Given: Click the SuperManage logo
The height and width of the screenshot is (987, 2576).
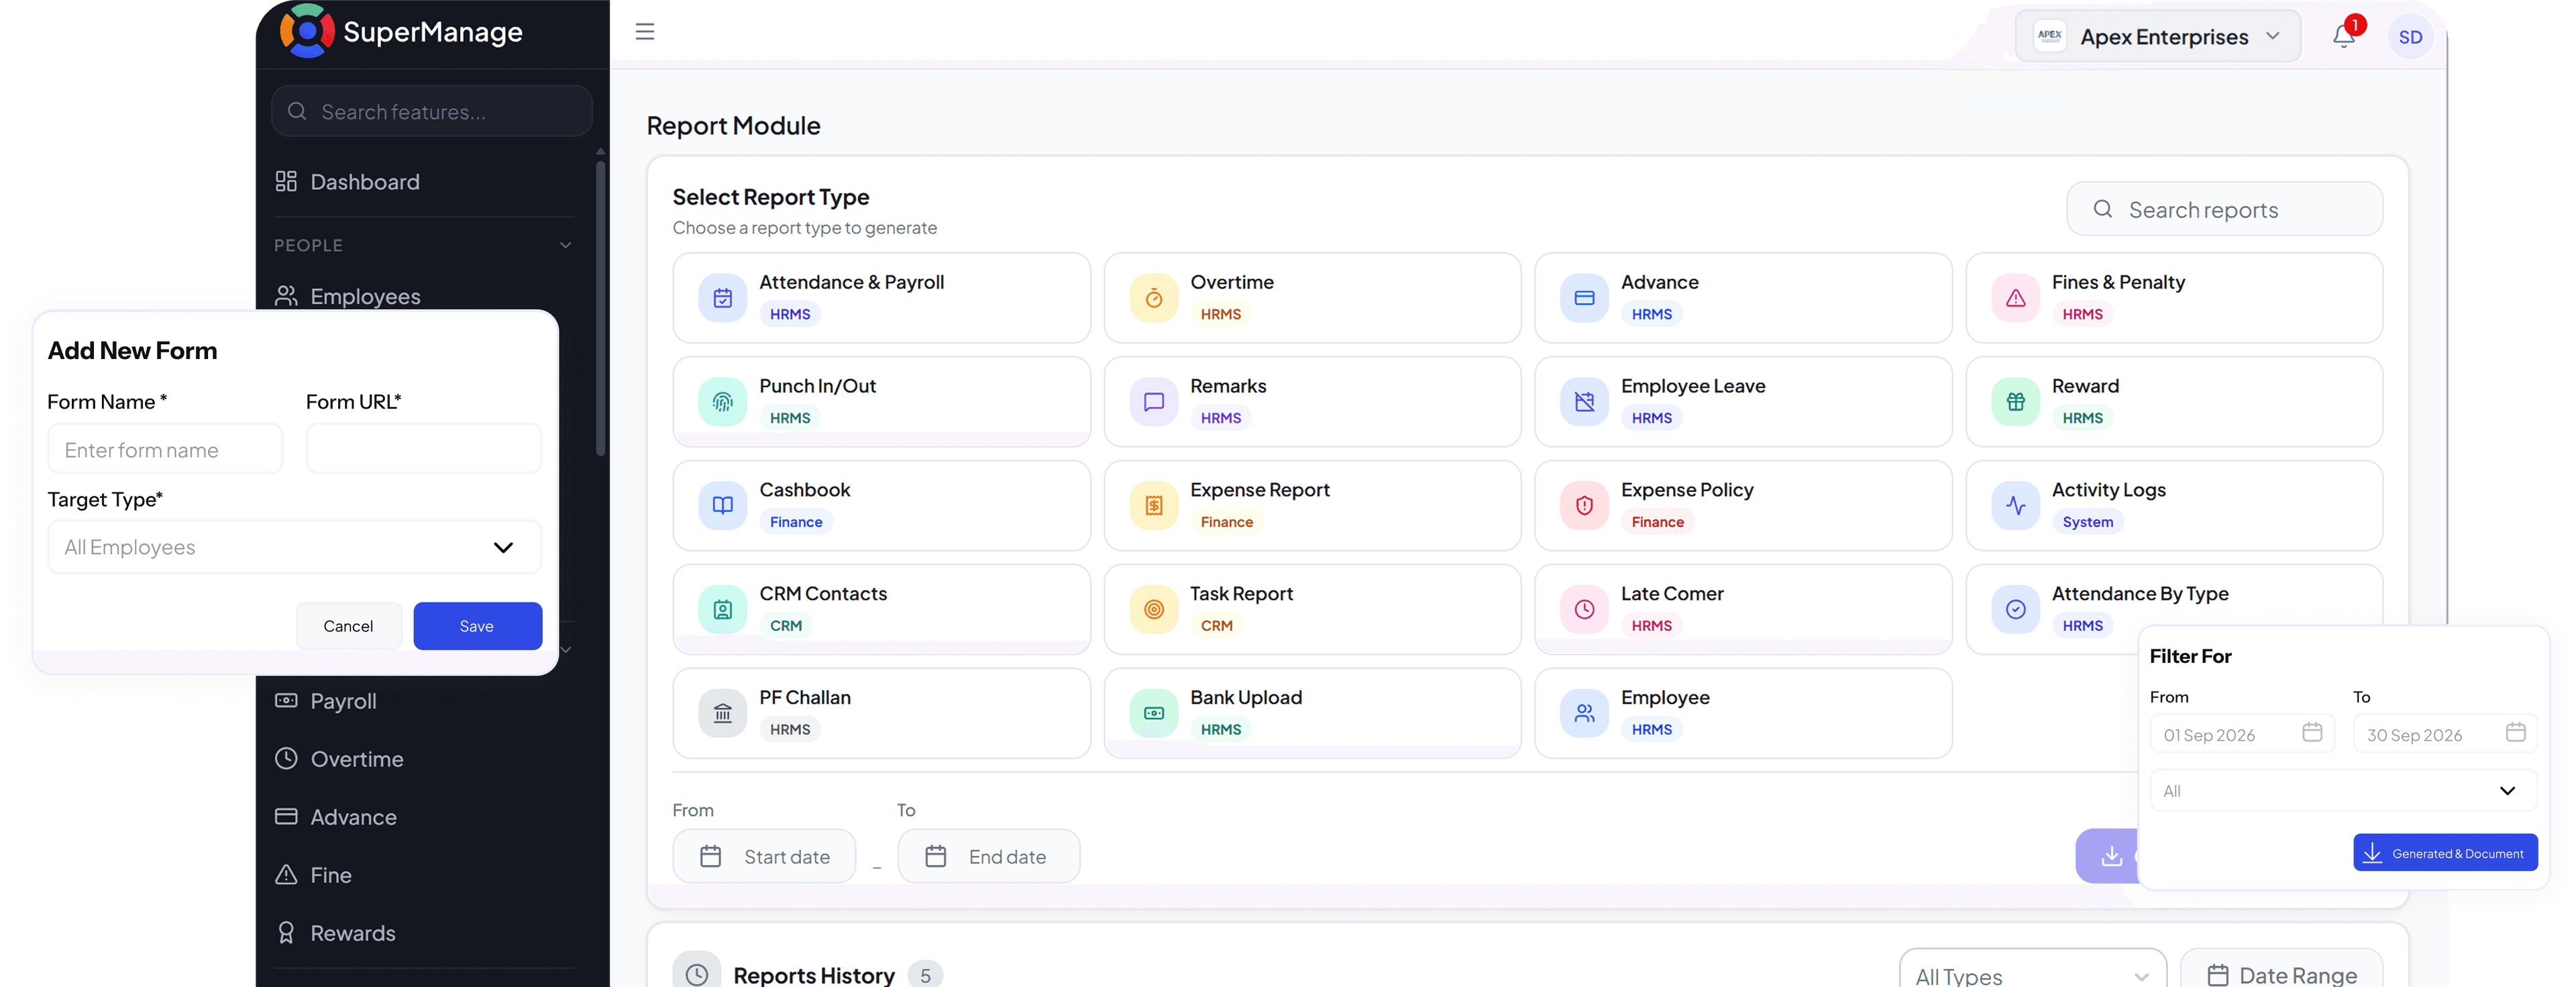Looking at the screenshot, I should click(401, 32).
